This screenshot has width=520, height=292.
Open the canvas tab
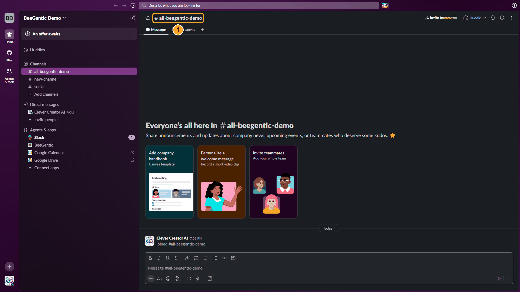pos(190,29)
